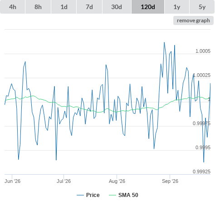Click the 0.9995 y-axis gridline label
Viewport: 215px width, 207px height.
(203, 147)
